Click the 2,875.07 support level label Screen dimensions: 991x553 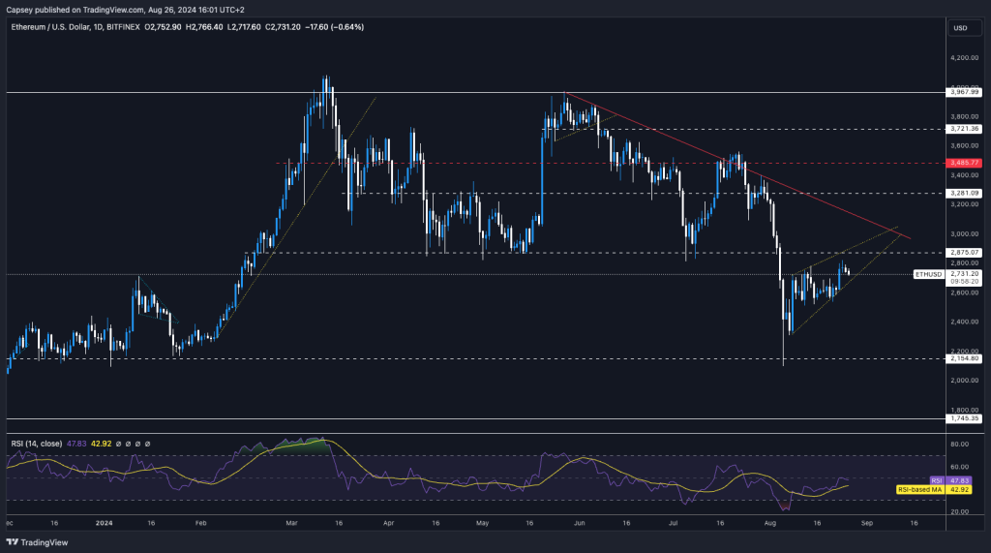coord(964,253)
